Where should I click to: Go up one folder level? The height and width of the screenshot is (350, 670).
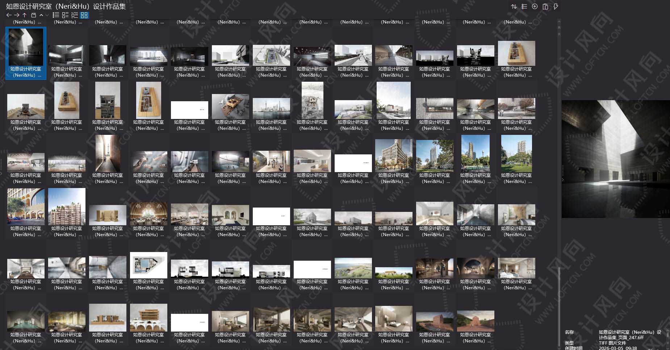tap(24, 15)
